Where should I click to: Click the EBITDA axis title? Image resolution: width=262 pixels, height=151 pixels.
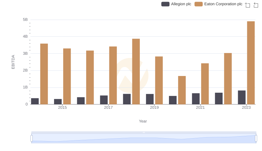click(x=13, y=62)
